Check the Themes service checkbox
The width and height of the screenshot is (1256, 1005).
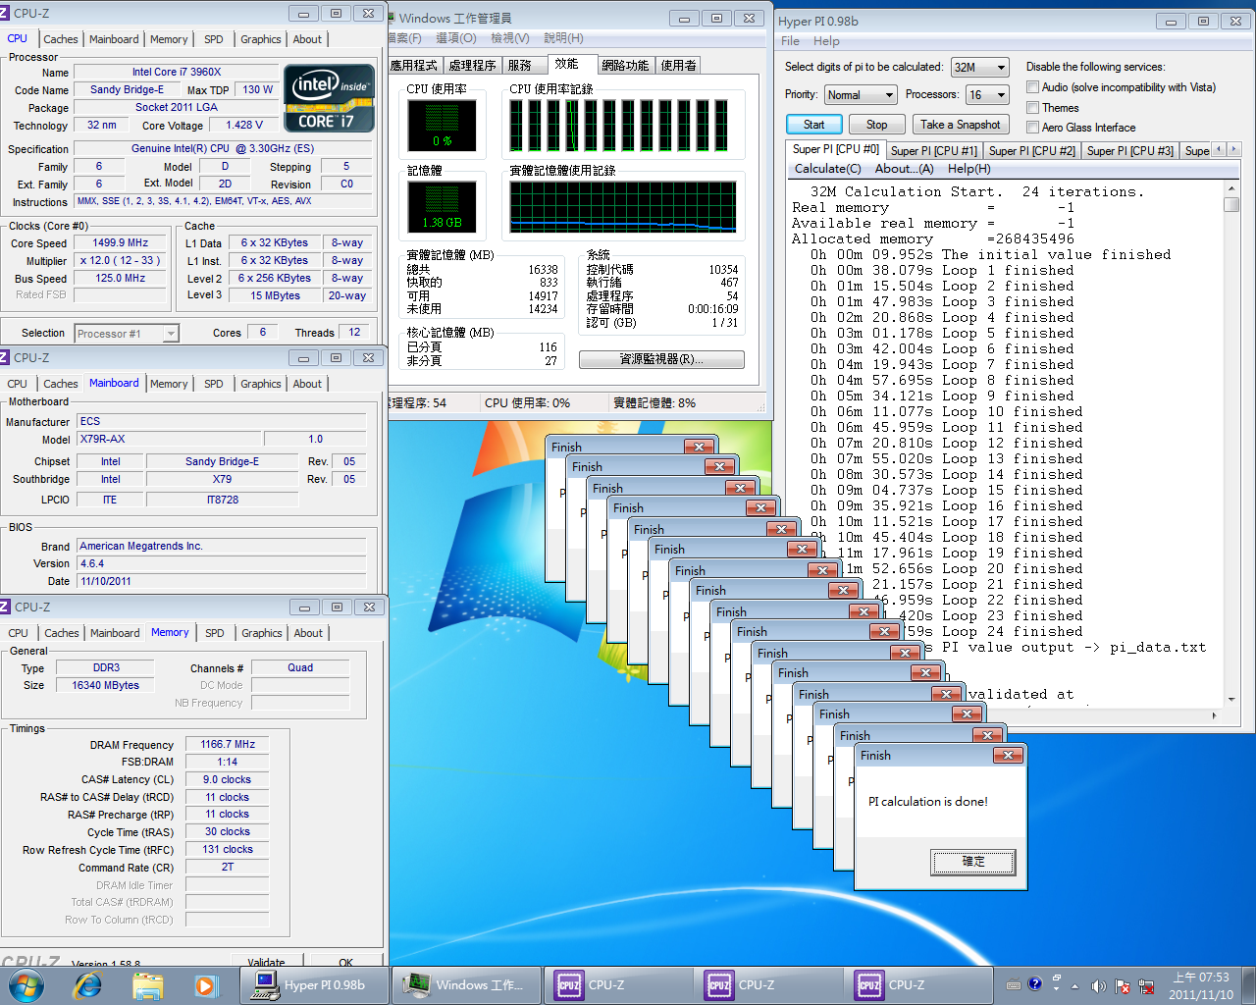pos(1032,108)
